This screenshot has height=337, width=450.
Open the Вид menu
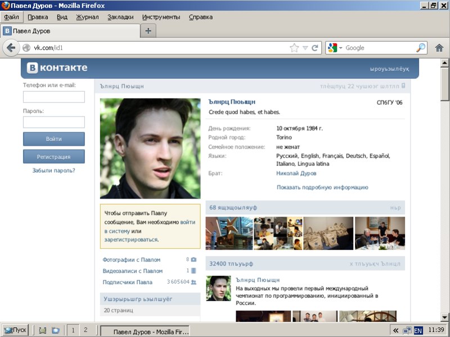point(62,17)
